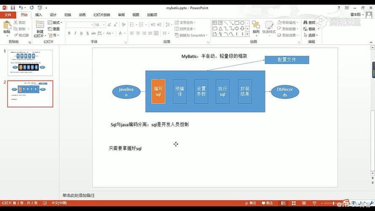Image resolution: width=375 pixels, height=211 pixels.
Task: Switch to the Transitions (切换) tab
Action: 68,15
